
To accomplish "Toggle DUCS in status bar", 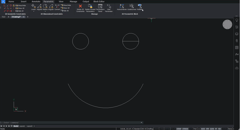I will 203,129.
